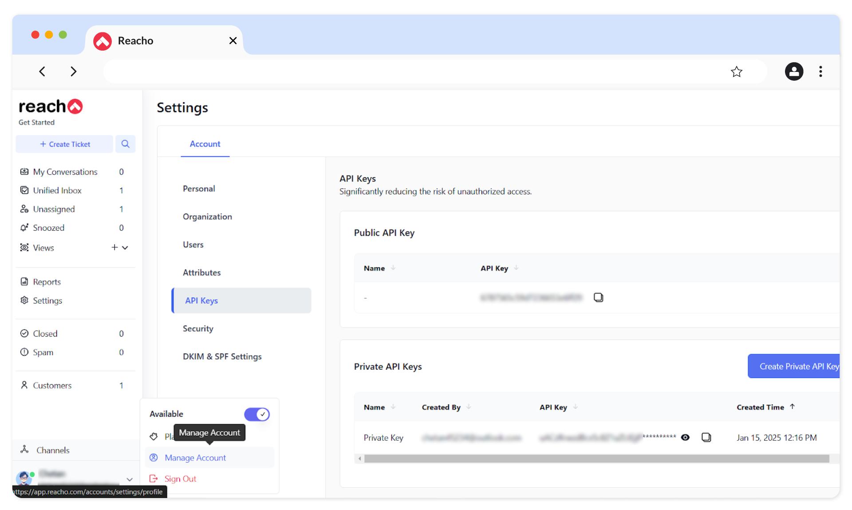Click the Sign Out link
The width and height of the screenshot is (852, 510).
pos(180,478)
